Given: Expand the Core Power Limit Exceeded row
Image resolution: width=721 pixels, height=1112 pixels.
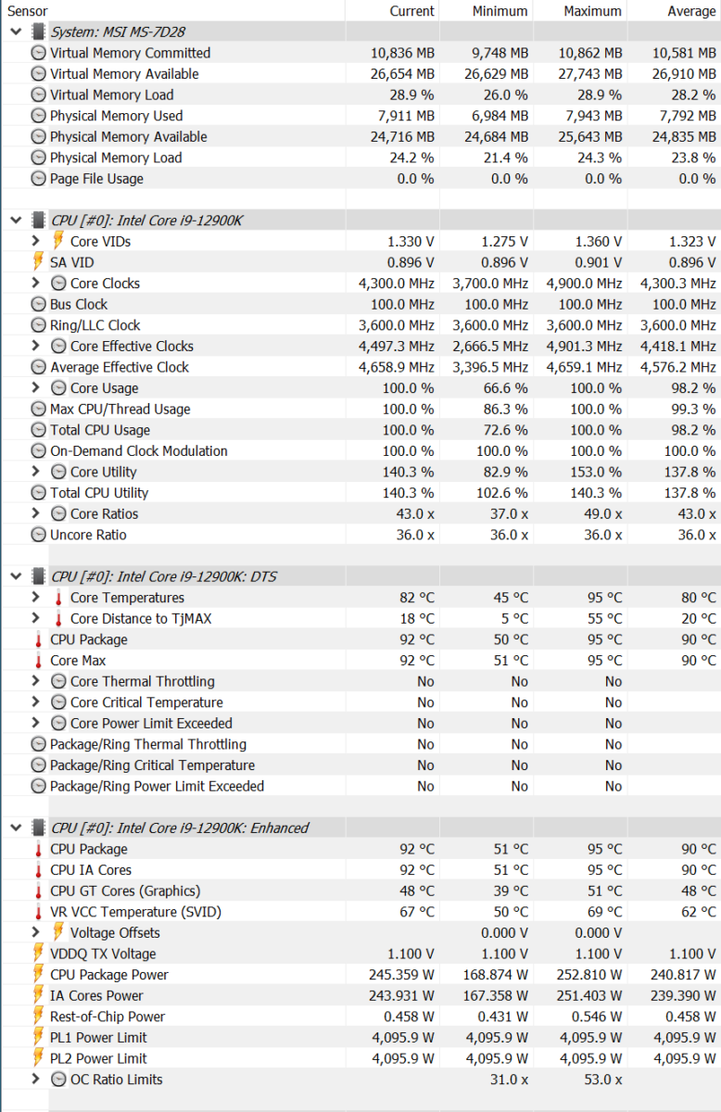Looking at the screenshot, I should pos(36,723).
